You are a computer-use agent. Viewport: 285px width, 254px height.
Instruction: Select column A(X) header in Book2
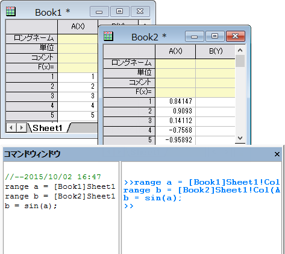click(175, 51)
